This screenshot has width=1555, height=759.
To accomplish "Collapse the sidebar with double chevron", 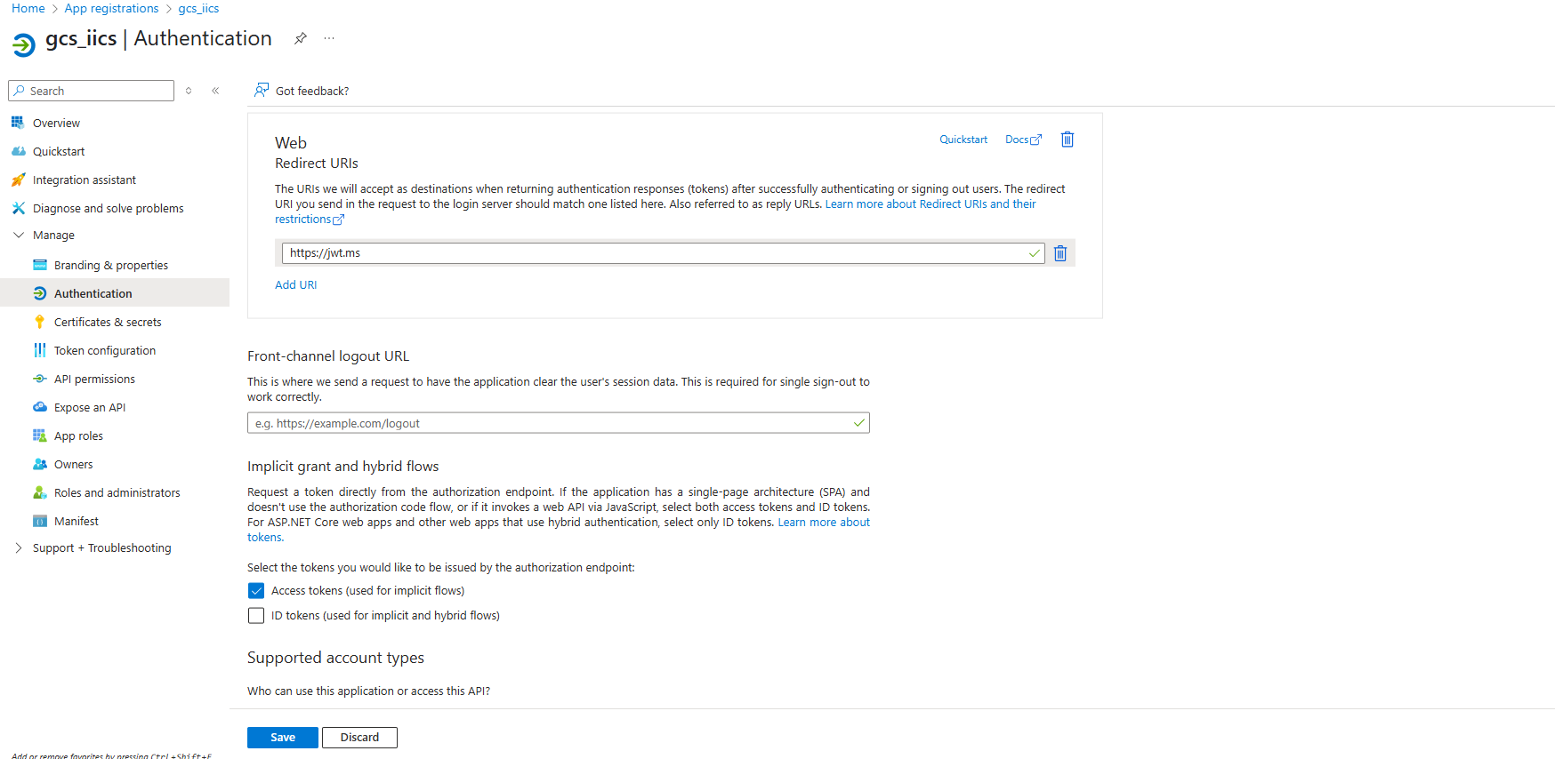I will tap(215, 91).
